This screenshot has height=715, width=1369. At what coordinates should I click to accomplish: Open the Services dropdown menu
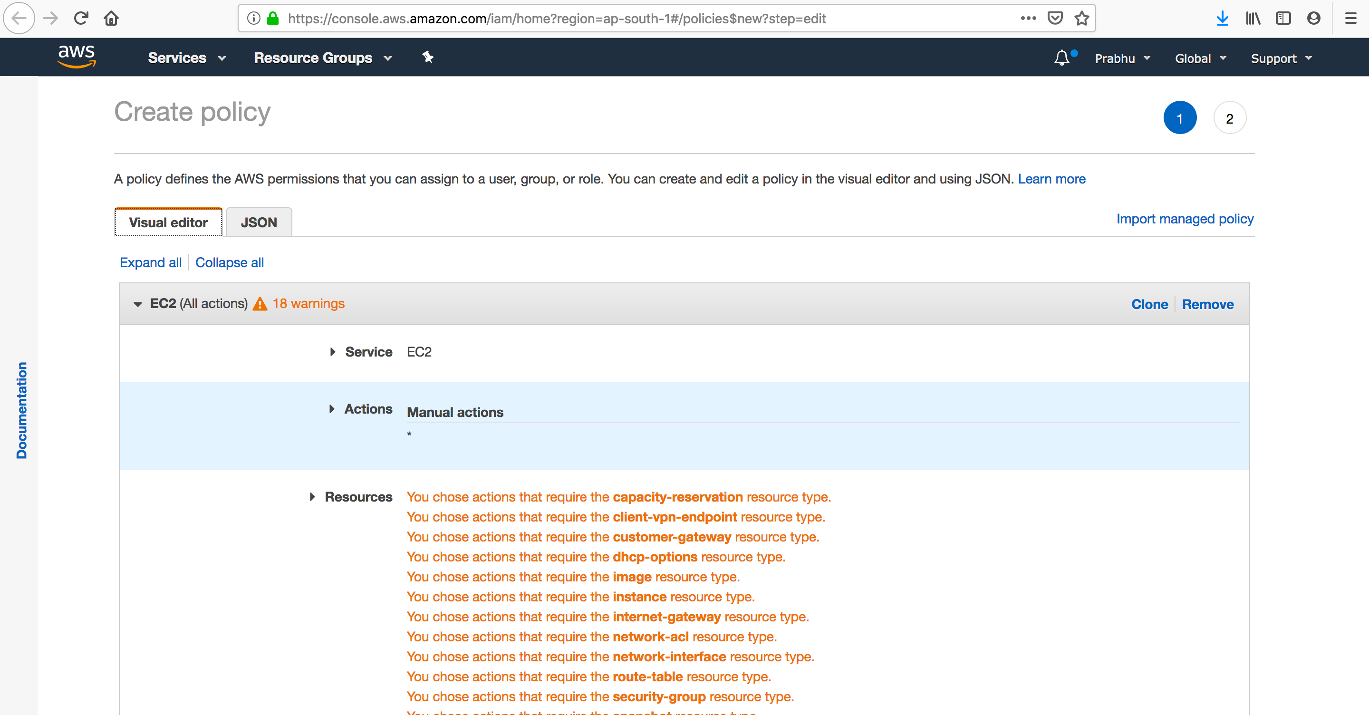point(187,58)
